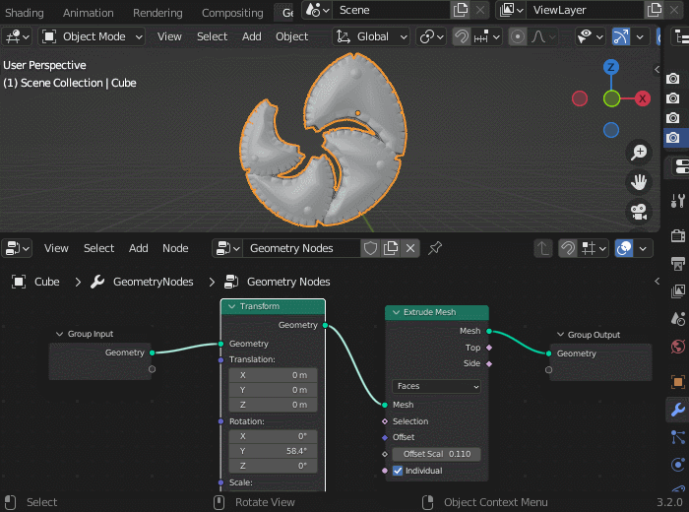Open the Object Mode dropdown
This screenshot has height=512, width=689.
[93, 36]
